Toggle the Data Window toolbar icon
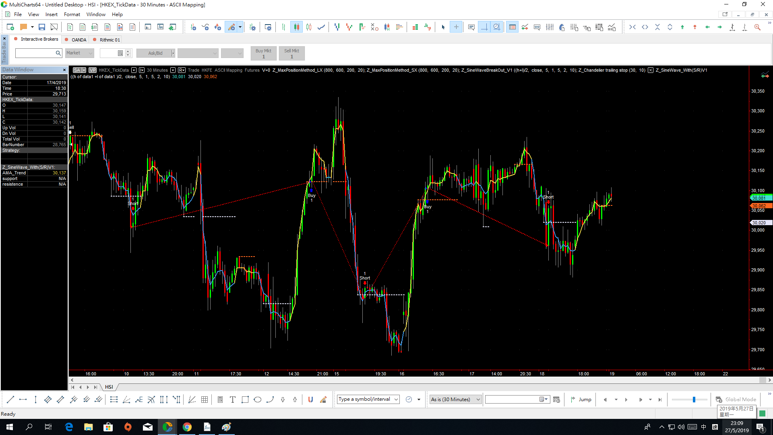 pos(512,27)
